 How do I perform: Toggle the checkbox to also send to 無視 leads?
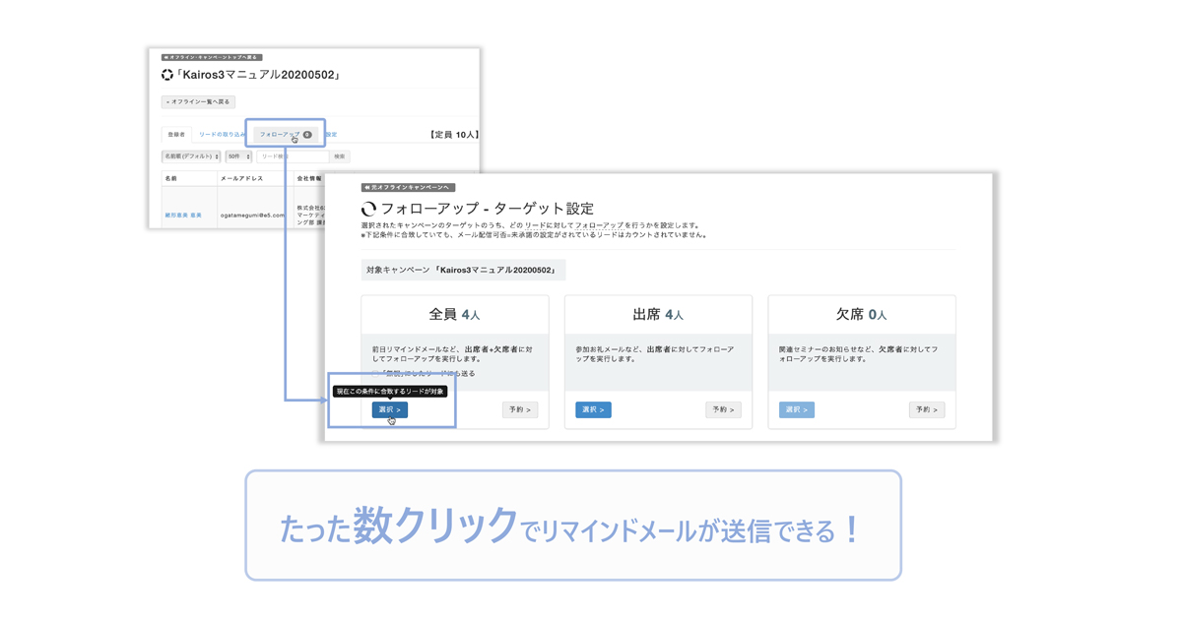point(375,374)
